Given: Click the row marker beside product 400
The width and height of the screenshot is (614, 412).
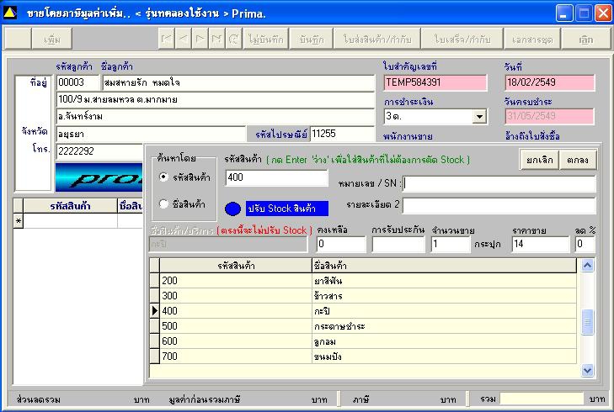Looking at the screenshot, I should [x=154, y=311].
